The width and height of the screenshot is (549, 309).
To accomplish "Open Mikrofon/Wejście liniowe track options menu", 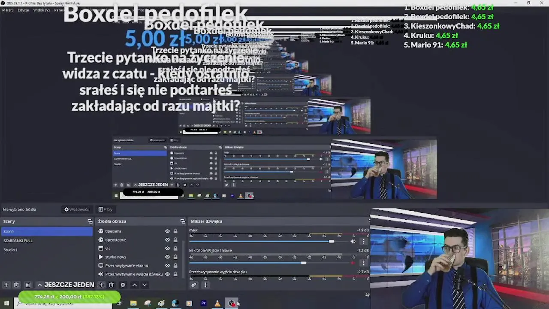I will click(364, 263).
